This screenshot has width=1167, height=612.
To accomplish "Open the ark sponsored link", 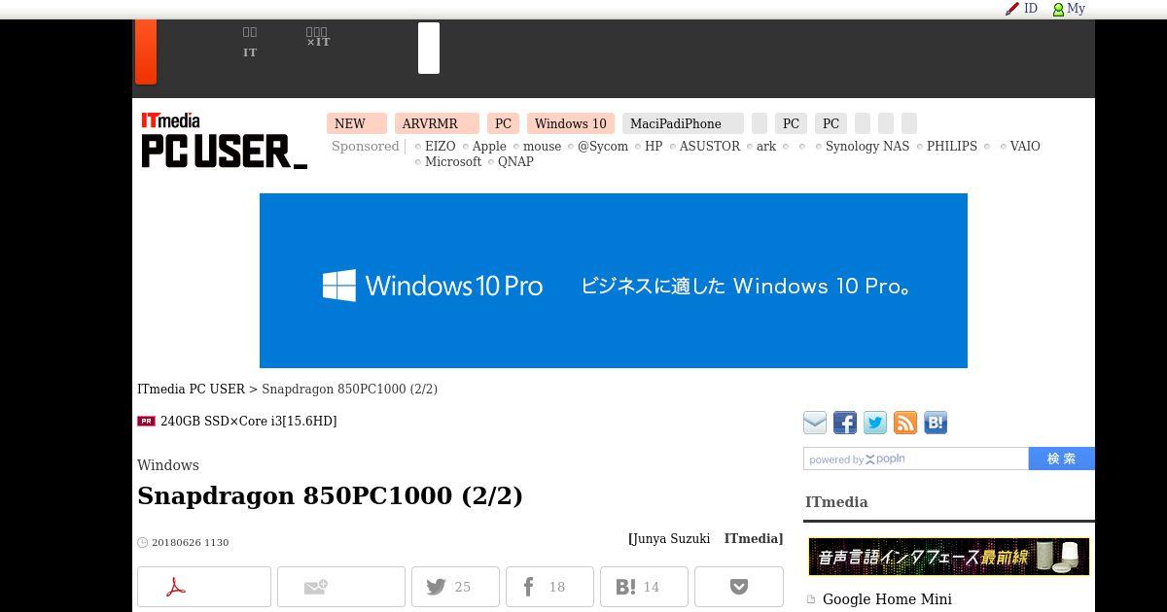I will (x=766, y=146).
